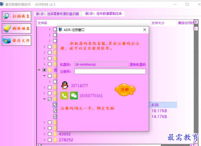201x146 pixels.
Task: Click the 最后访问时间 column header
Action: coord(186,23)
